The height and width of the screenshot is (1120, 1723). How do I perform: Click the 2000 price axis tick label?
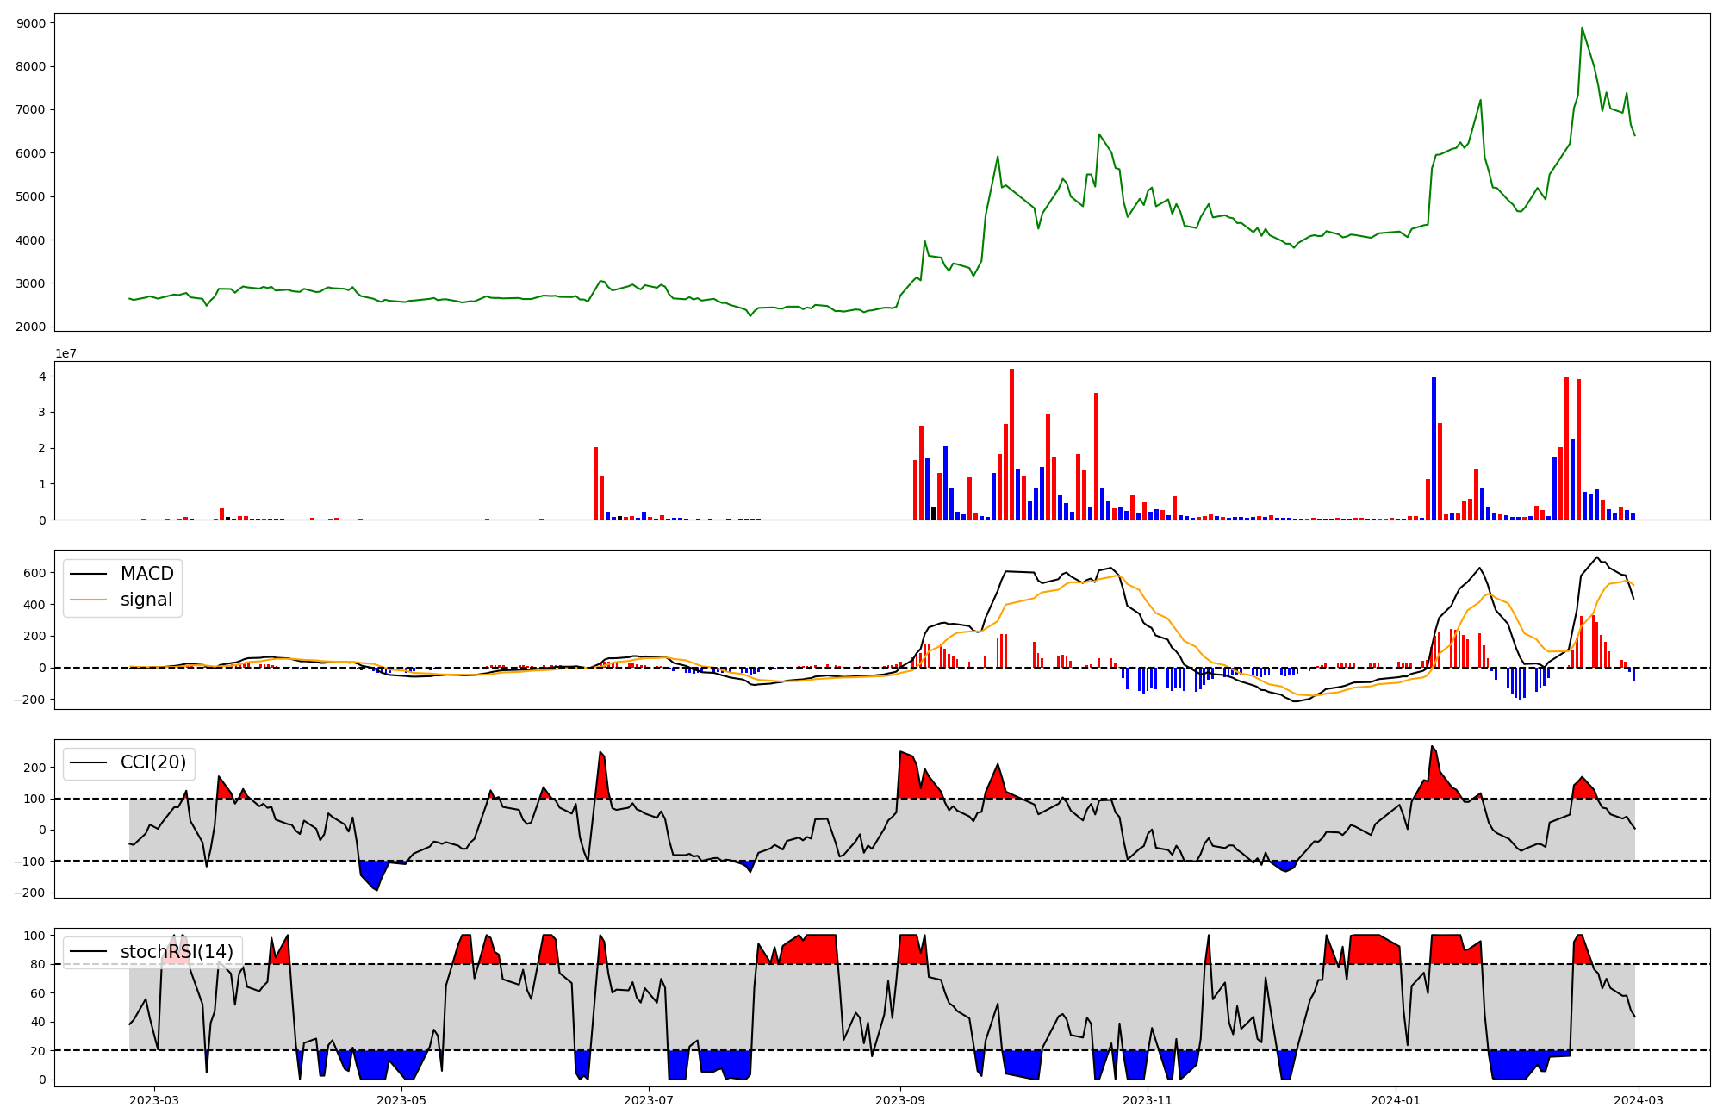coord(31,327)
